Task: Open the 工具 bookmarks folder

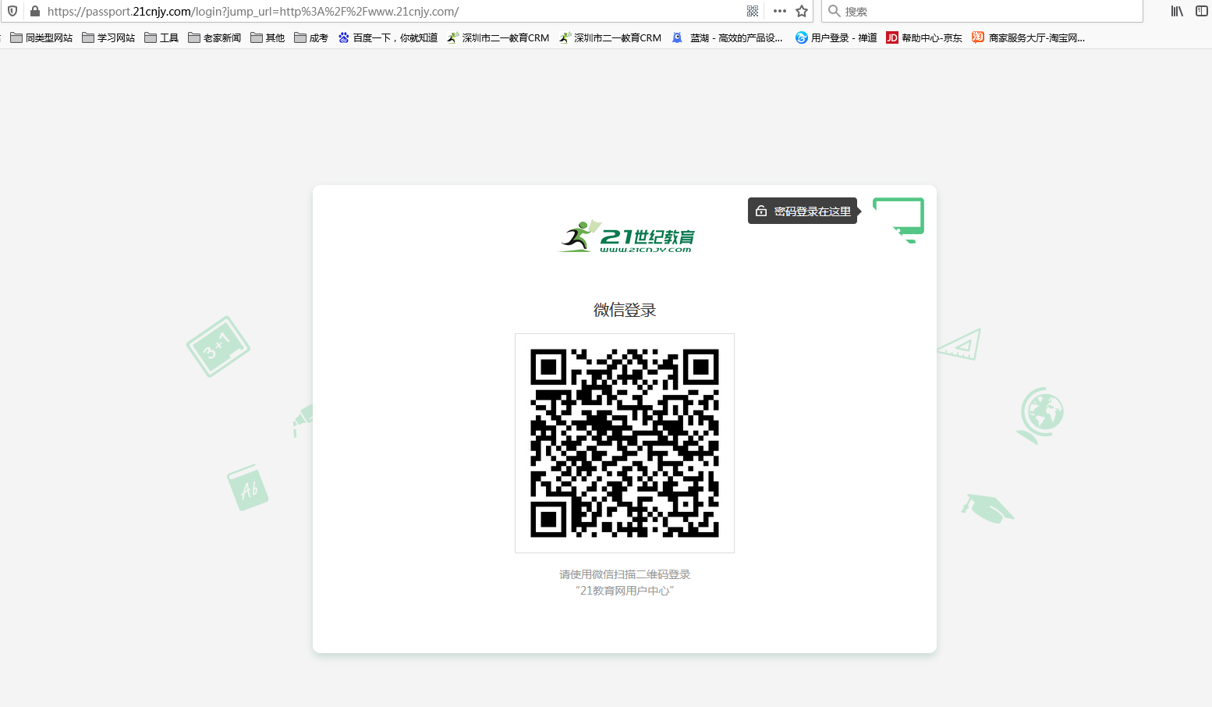Action: pyautogui.click(x=161, y=37)
